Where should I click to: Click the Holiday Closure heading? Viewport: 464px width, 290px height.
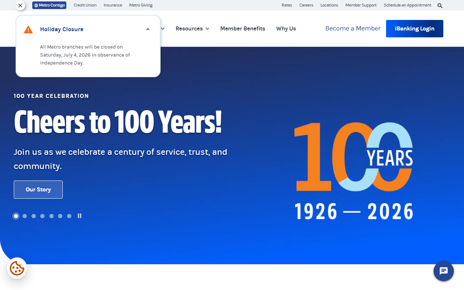click(62, 29)
